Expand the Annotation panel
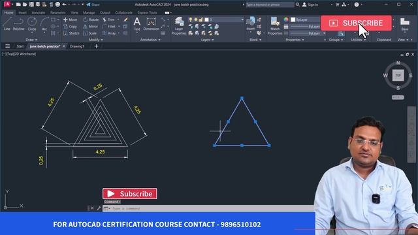The height and width of the screenshot is (235, 418). [150, 40]
